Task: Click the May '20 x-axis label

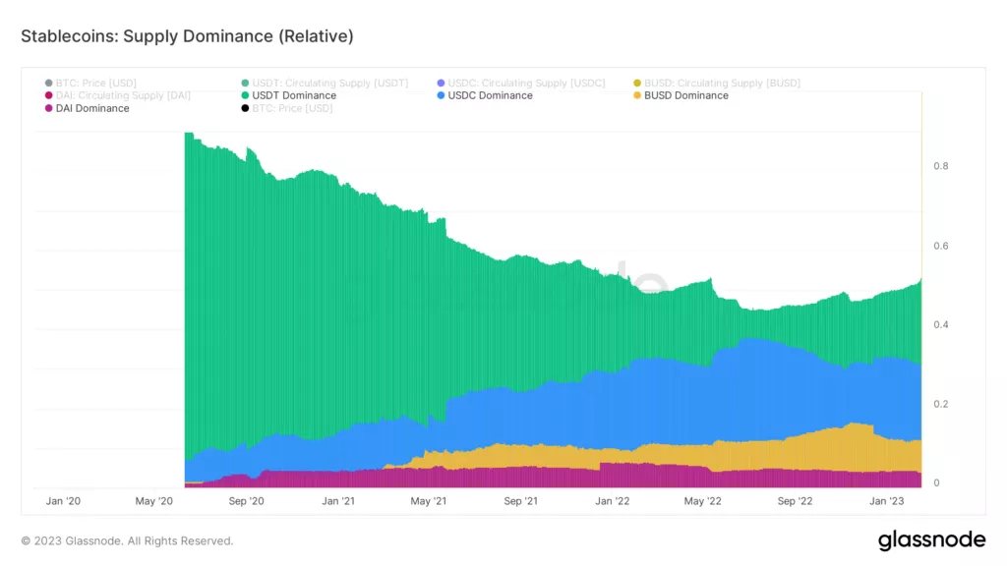Action: [154, 501]
